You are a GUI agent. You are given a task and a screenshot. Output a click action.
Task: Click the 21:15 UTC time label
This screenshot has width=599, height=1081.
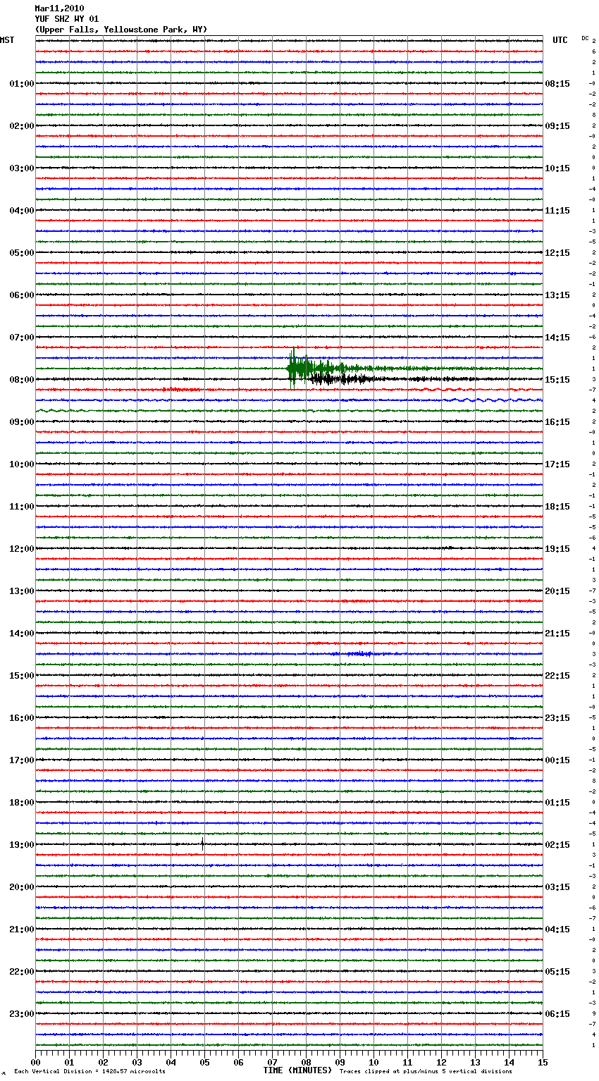pyautogui.click(x=557, y=634)
